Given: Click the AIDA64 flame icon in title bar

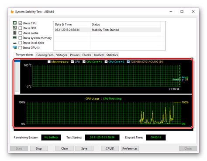Looking at the screenshot, I should [x=12, y=12].
